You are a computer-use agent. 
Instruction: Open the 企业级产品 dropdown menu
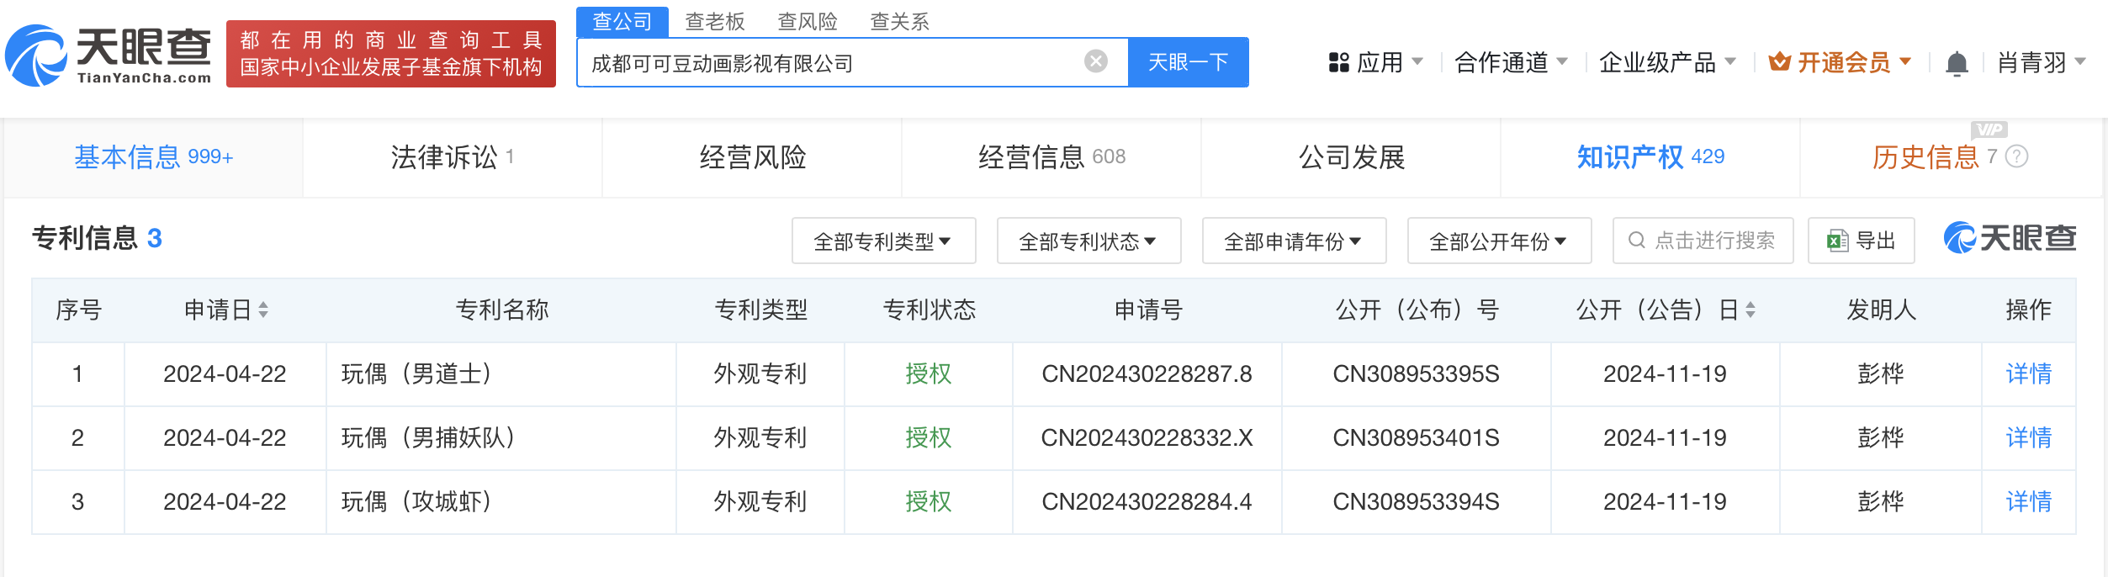pos(1667,62)
